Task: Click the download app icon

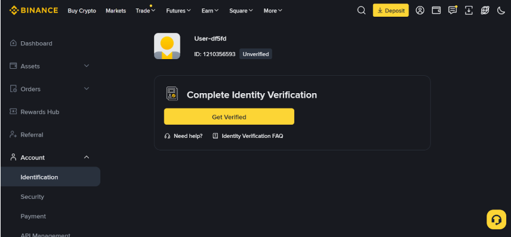Action: point(469,10)
